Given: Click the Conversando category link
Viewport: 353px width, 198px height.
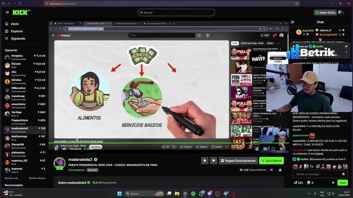Looking at the screenshot, I should [x=76, y=170].
